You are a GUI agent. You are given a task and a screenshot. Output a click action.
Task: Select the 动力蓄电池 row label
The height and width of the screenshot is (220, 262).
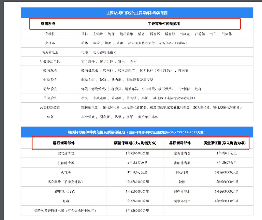pyautogui.click(x=50, y=52)
